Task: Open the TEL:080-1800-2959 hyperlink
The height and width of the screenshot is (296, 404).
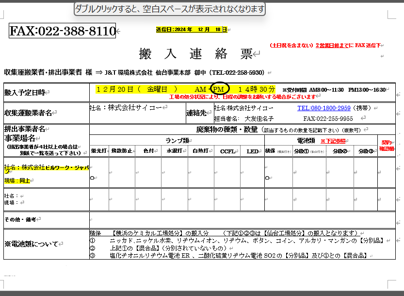Action: [x=323, y=108]
